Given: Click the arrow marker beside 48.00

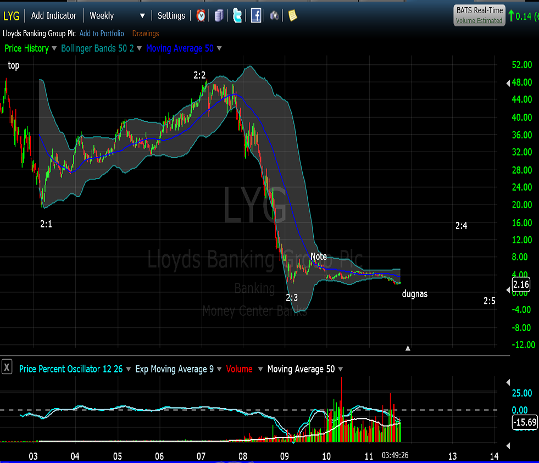Looking at the screenshot, I should coord(508,83).
